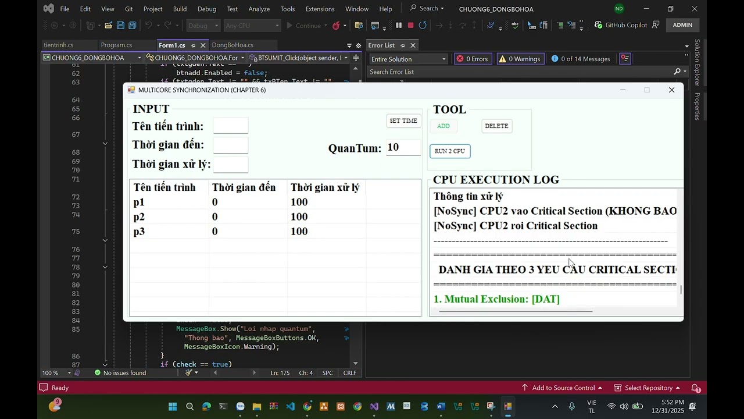
Task: Click the microphone icon in the system tray
Action: click(572, 406)
